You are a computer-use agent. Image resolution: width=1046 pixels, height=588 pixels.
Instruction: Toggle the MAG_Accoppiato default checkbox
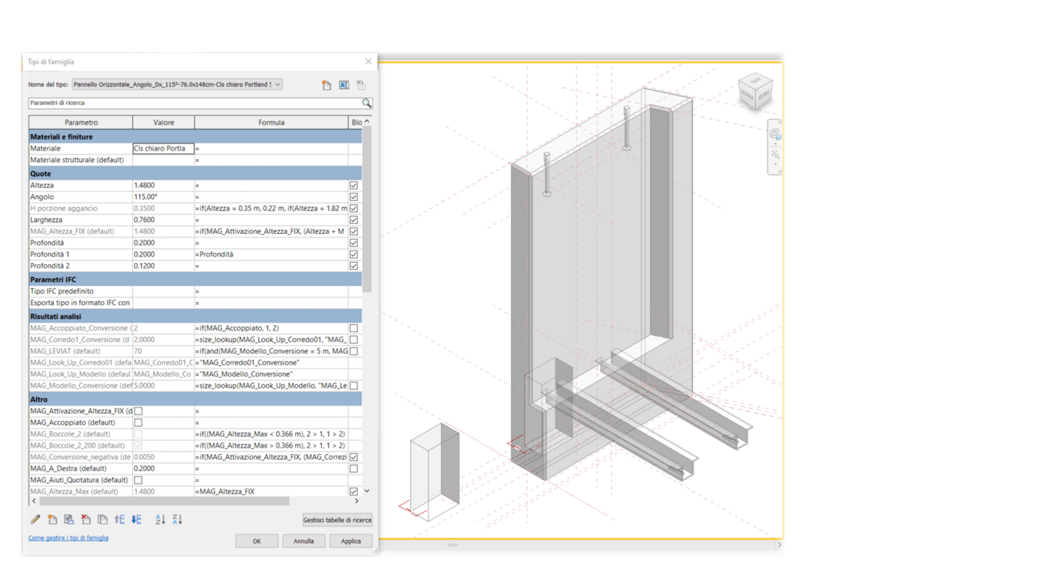[138, 422]
